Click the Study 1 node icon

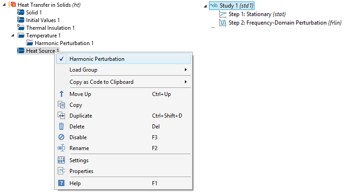click(214, 6)
